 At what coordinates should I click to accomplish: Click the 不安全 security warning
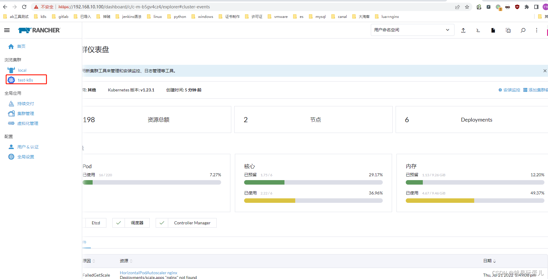pos(44,7)
